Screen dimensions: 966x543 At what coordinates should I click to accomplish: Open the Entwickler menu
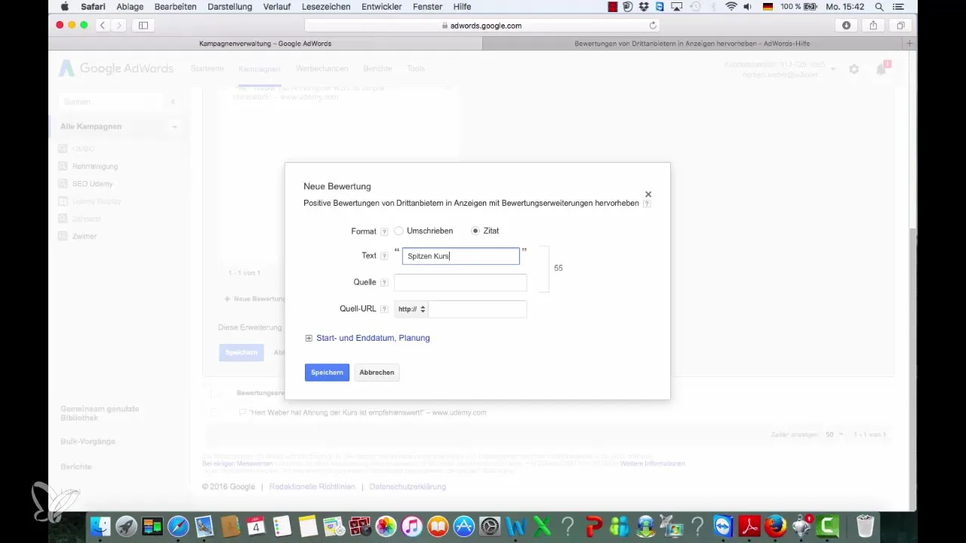[382, 6]
